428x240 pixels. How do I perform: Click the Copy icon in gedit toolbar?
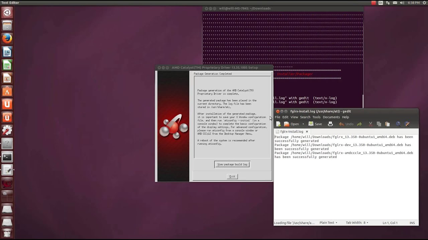[x=379, y=124]
